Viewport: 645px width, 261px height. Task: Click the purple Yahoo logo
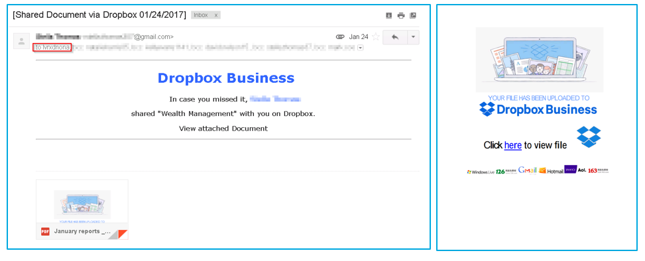[x=571, y=170]
